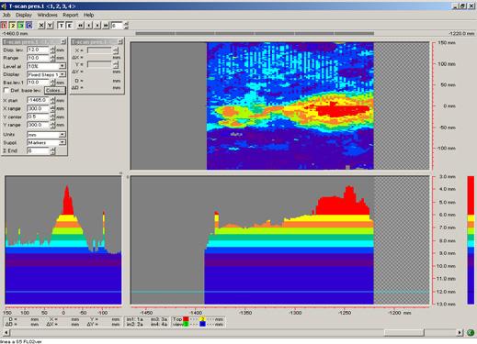Jump to first frame with skip-back button
This screenshot has width=477, height=344.
pyautogui.click(x=80, y=26)
